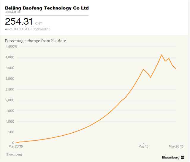Select the Beijing Baofeng Technology Co Ltd title
Viewport: 190px width, 162px height.
coord(47,8)
